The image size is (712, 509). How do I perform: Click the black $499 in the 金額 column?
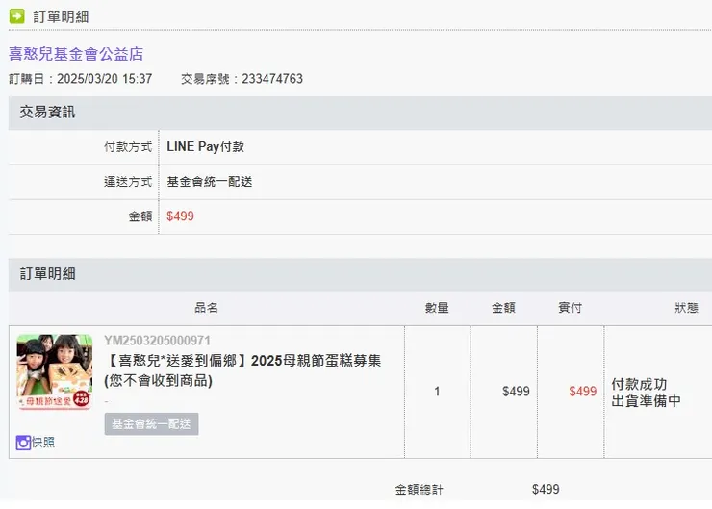coord(516,392)
